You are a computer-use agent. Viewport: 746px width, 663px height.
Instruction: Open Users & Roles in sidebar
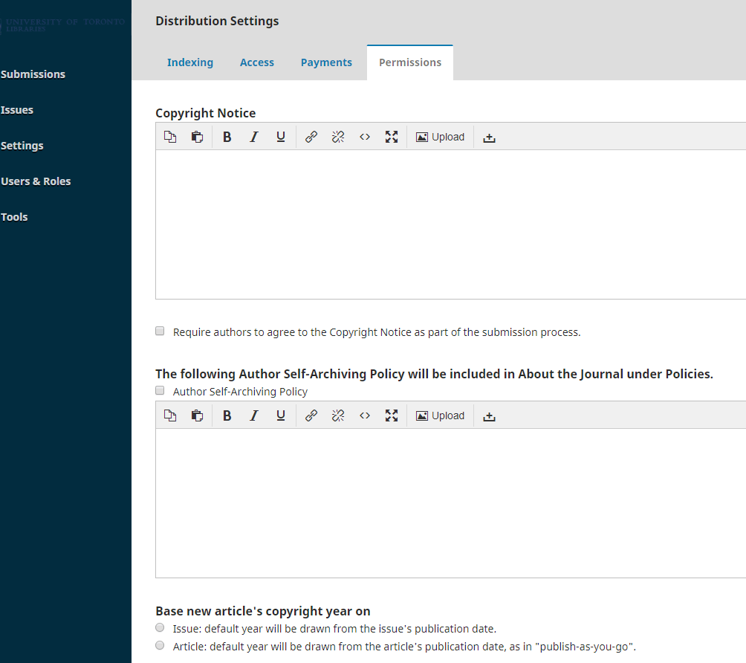pos(36,181)
